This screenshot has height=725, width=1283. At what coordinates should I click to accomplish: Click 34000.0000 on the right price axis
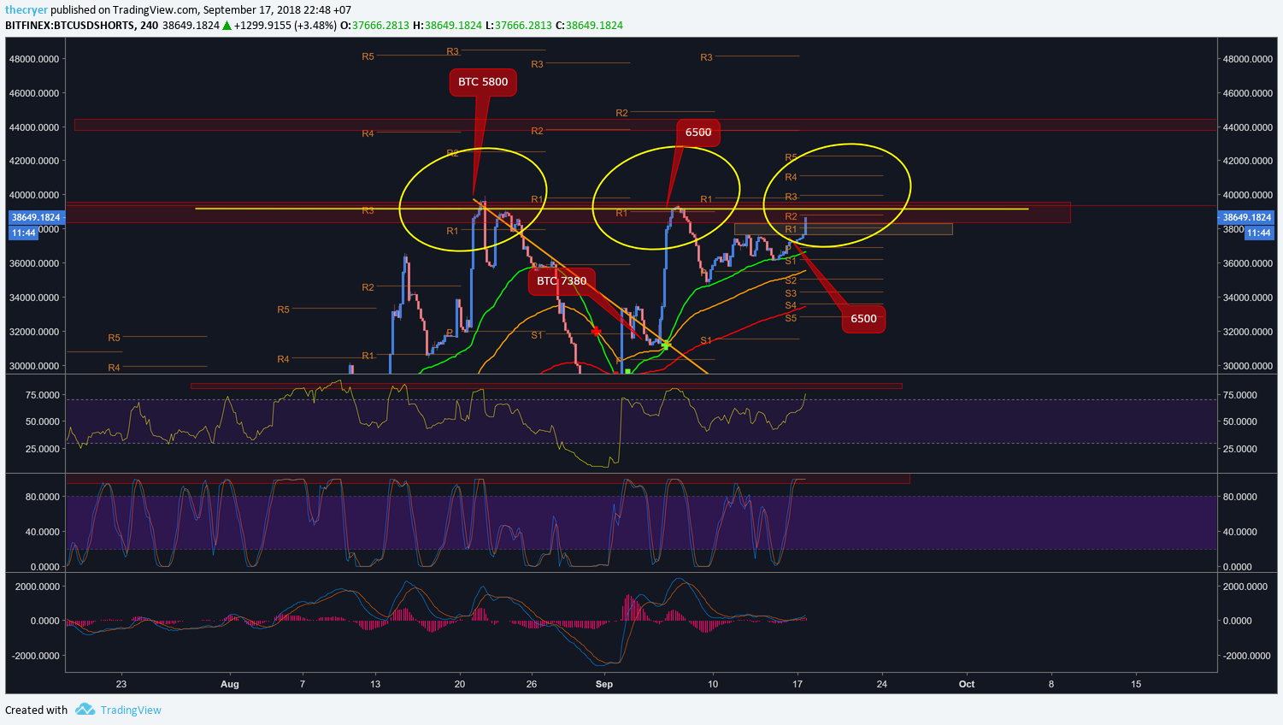click(x=1248, y=298)
